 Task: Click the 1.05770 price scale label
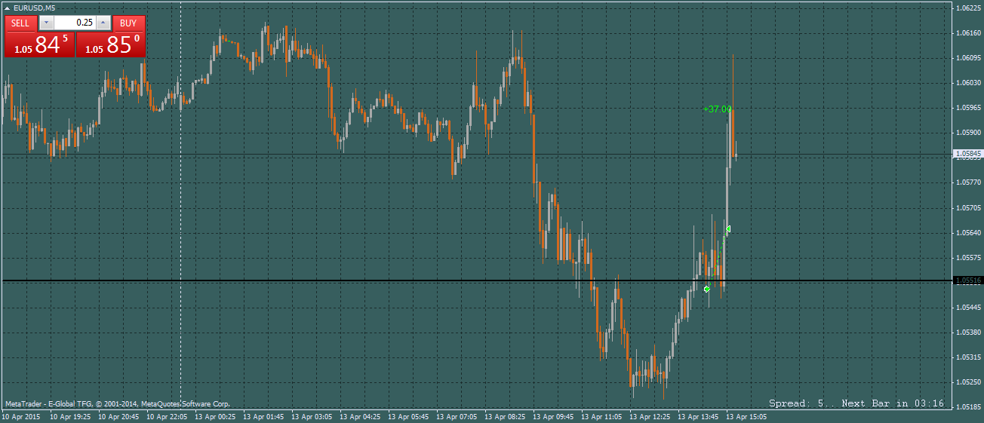tap(967, 182)
